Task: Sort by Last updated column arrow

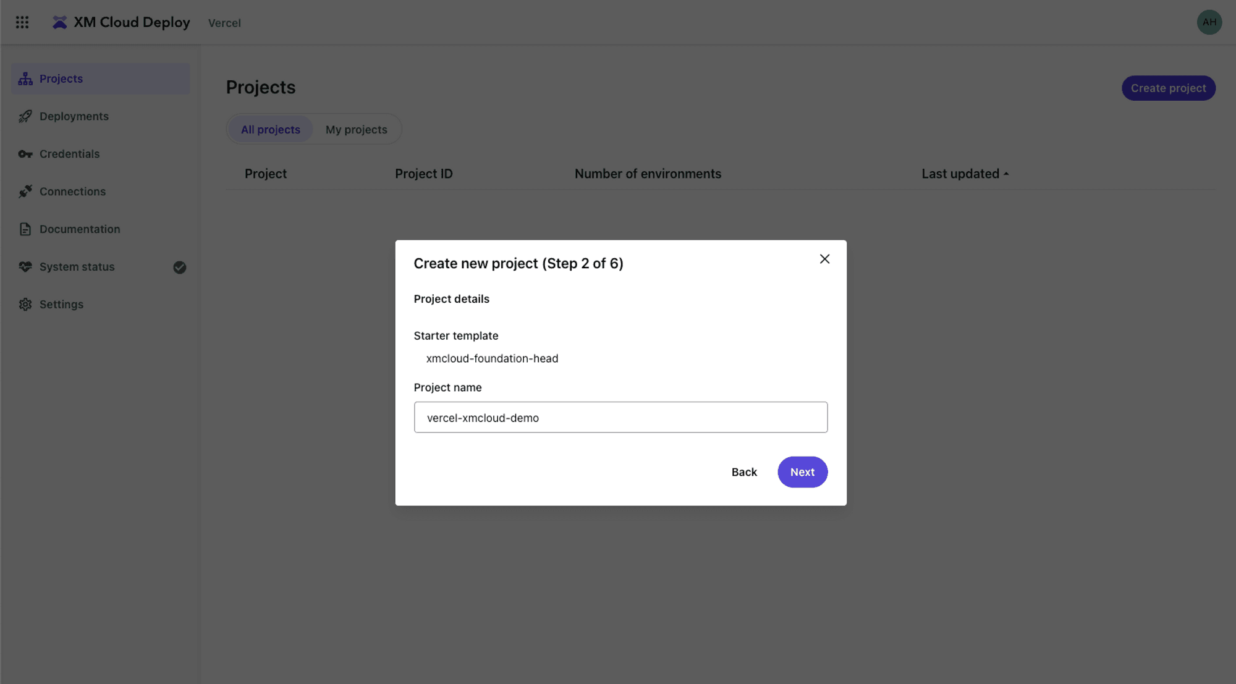Action: pyautogui.click(x=1006, y=174)
